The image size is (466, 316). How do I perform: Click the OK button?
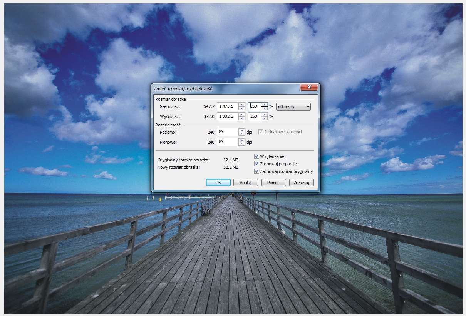point(218,183)
